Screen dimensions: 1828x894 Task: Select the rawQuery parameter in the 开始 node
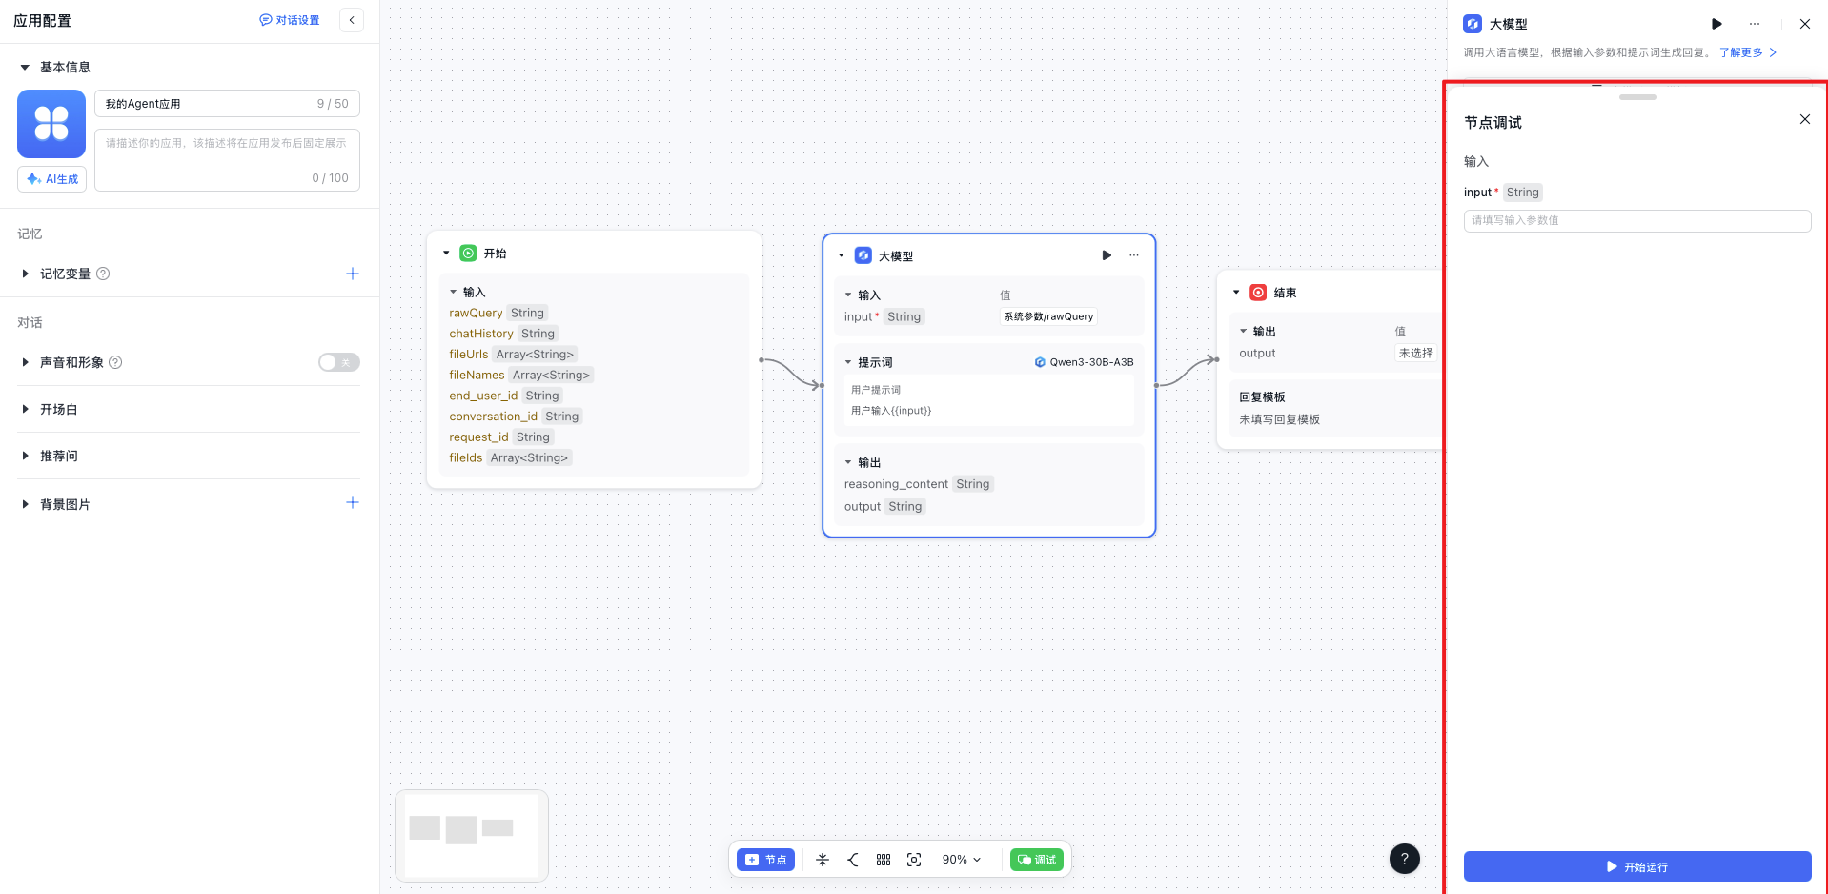tap(476, 313)
